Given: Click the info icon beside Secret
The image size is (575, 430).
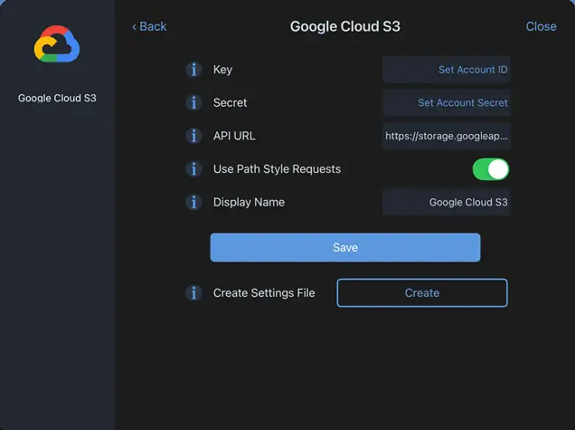Looking at the screenshot, I should [193, 103].
